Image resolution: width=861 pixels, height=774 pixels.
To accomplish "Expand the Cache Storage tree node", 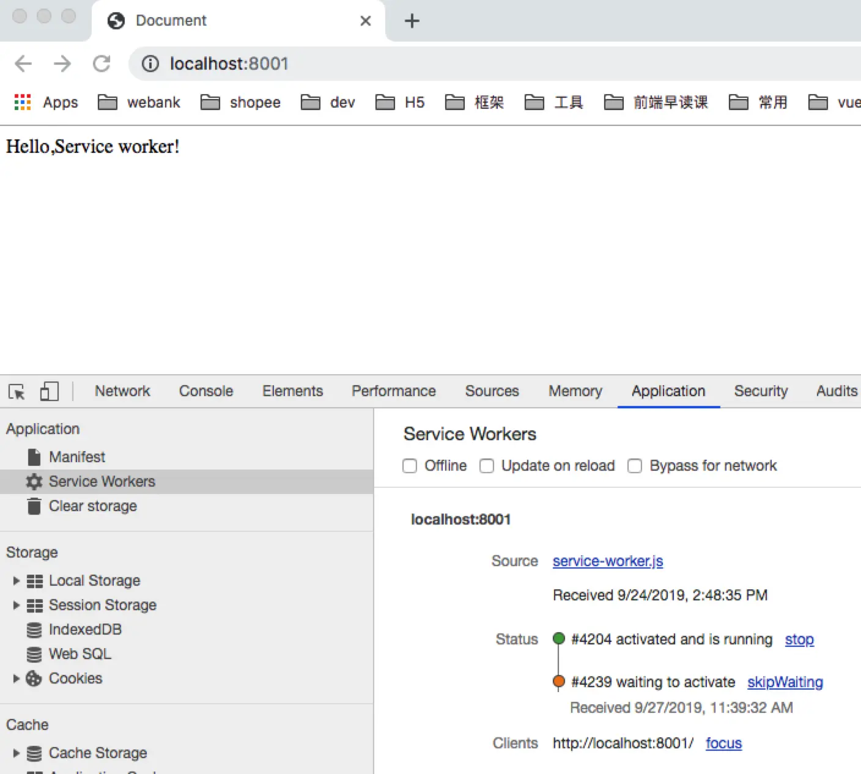I will coord(17,753).
